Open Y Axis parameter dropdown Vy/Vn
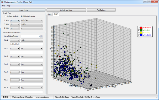Viewport: 159px width, 100px height. 32,24
